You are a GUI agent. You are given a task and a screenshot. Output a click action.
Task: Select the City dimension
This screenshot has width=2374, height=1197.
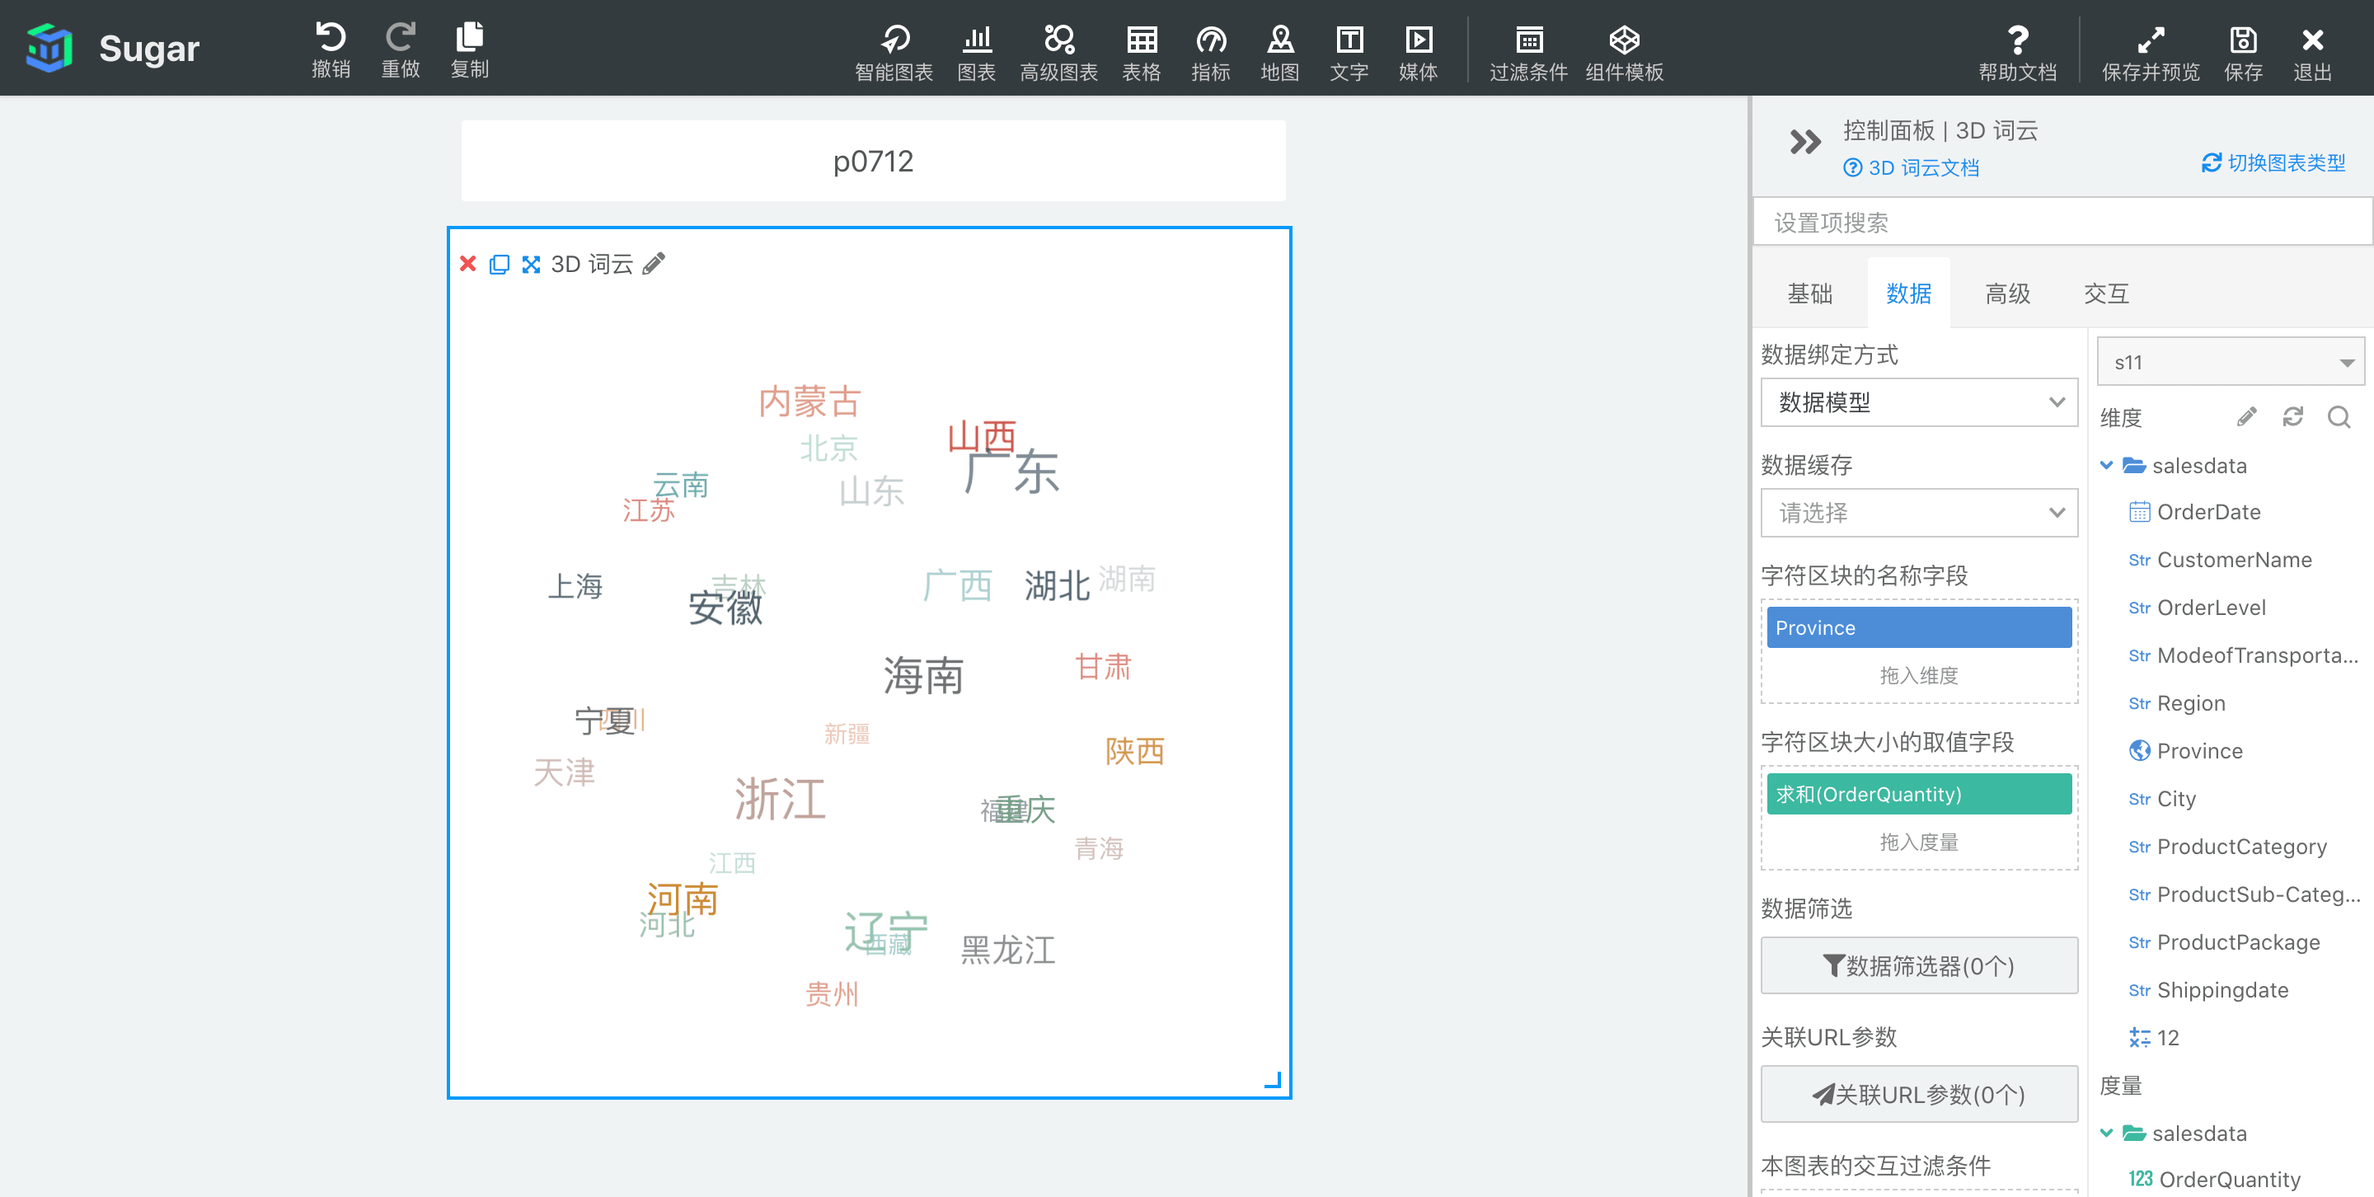tap(2176, 800)
